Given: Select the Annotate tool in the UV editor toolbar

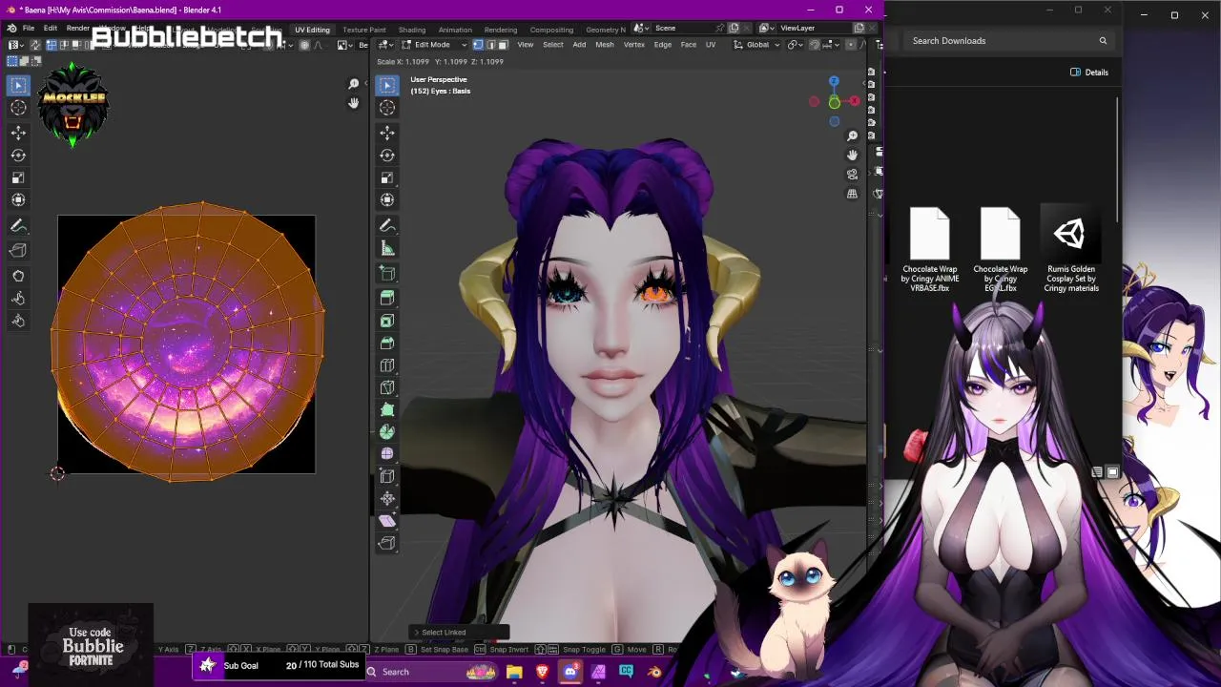Looking at the screenshot, I should tap(18, 226).
